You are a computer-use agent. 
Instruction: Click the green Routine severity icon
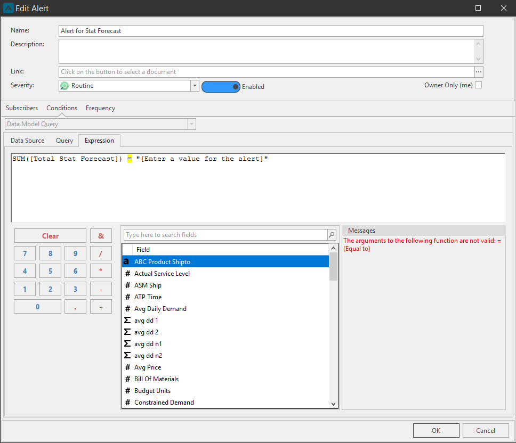[x=64, y=86]
